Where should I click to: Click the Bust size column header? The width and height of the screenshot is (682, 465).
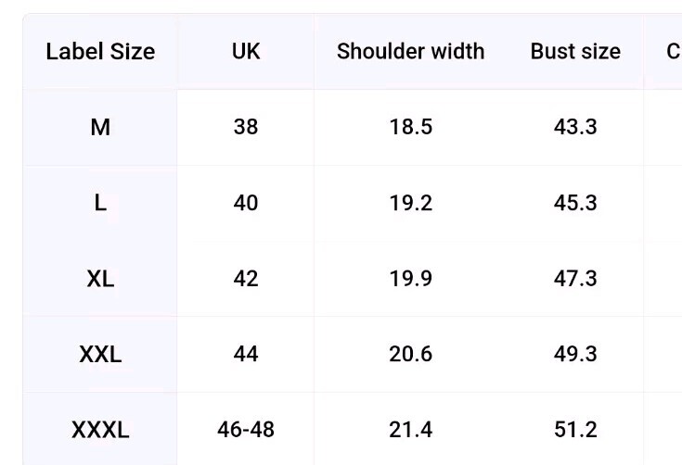(575, 52)
